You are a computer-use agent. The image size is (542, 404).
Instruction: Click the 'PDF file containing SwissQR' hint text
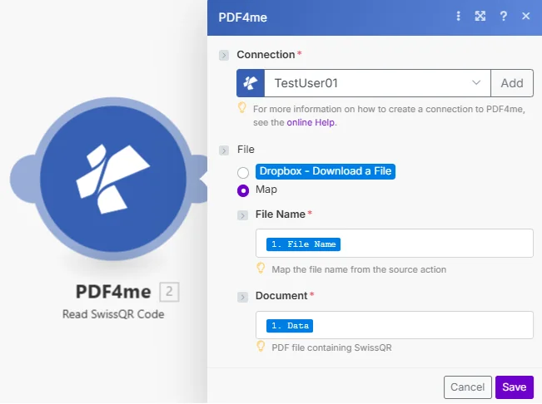pyautogui.click(x=332, y=347)
